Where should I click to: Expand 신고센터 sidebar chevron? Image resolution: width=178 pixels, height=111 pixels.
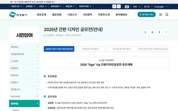click(38, 61)
